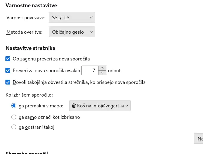The width and height of the screenshot is (203, 154).
Task: Click the 'Metoda overitve:' label
Action: click(24, 32)
